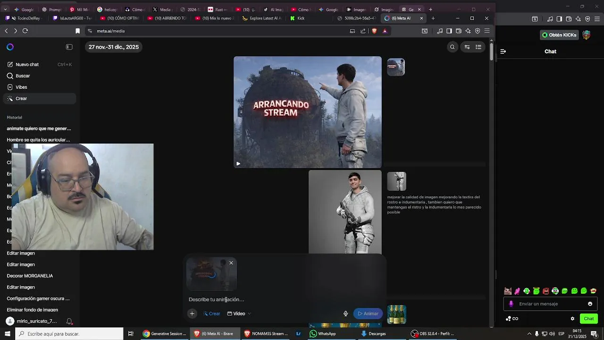The image size is (604, 340).
Task: Reload the meta.ai page
Action: coord(25,31)
